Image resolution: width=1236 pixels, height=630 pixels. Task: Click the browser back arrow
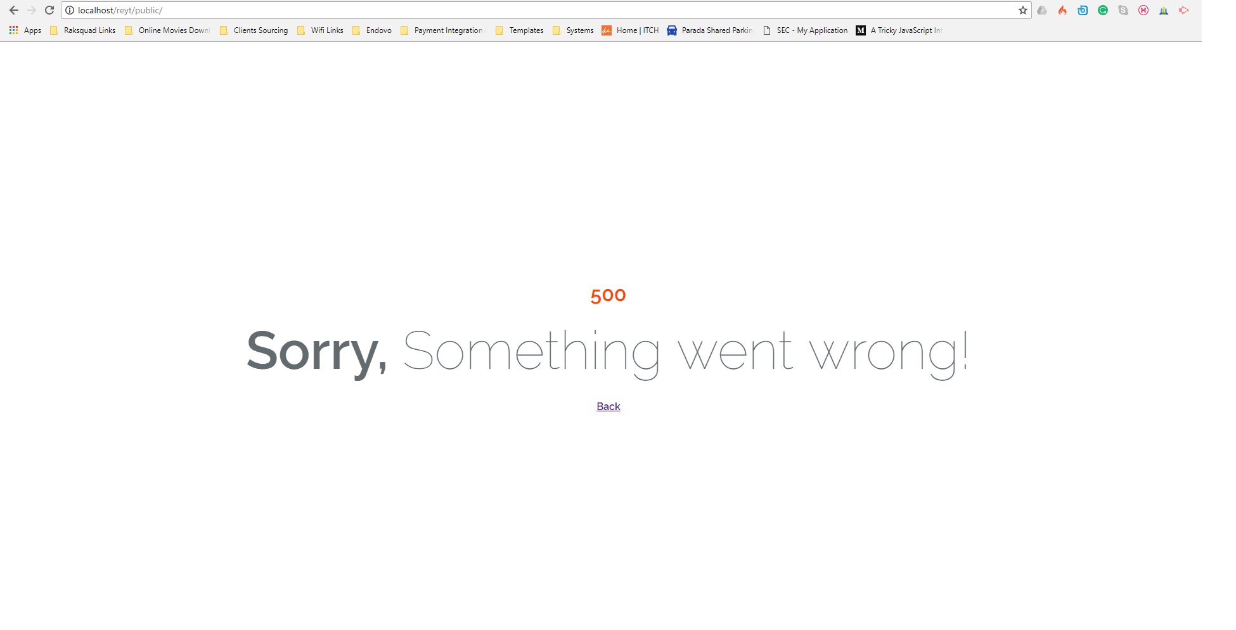[x=14, y=10]
